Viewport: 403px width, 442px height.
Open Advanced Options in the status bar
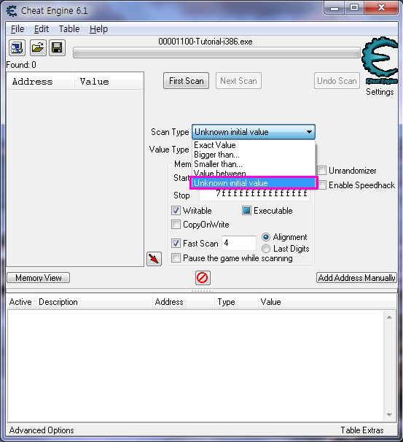42,430
